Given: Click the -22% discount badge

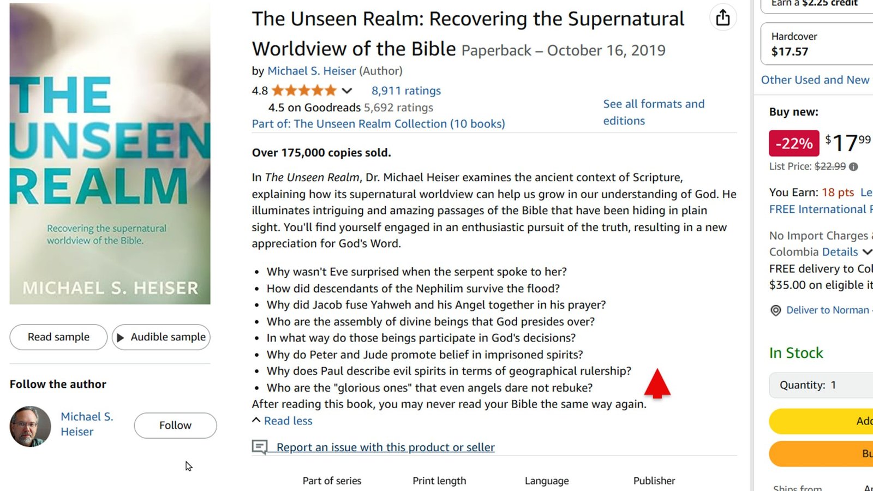Looking at the screenshot, I should click(793, 143).
